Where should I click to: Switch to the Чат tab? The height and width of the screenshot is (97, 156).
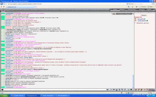click(x=114, y=14)
